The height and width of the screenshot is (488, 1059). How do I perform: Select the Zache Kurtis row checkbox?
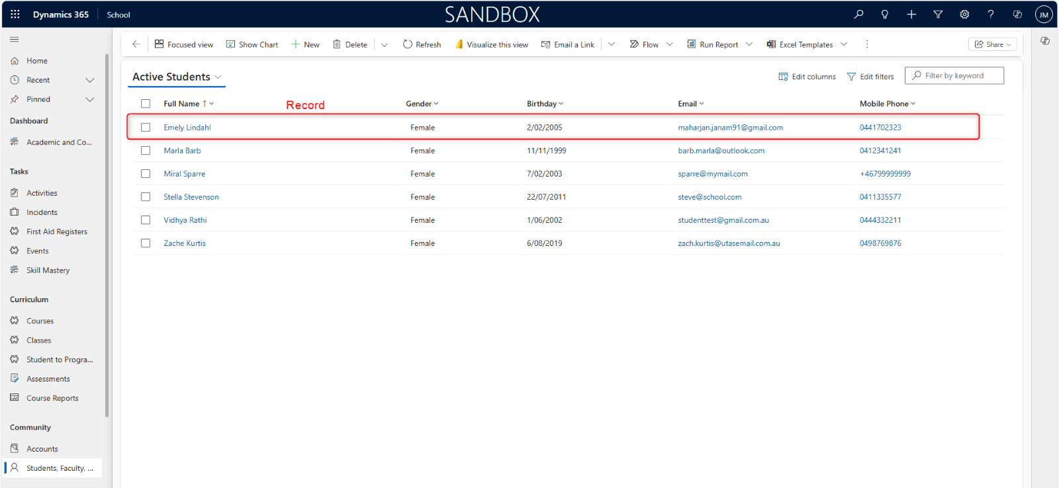tap(146, 243)
